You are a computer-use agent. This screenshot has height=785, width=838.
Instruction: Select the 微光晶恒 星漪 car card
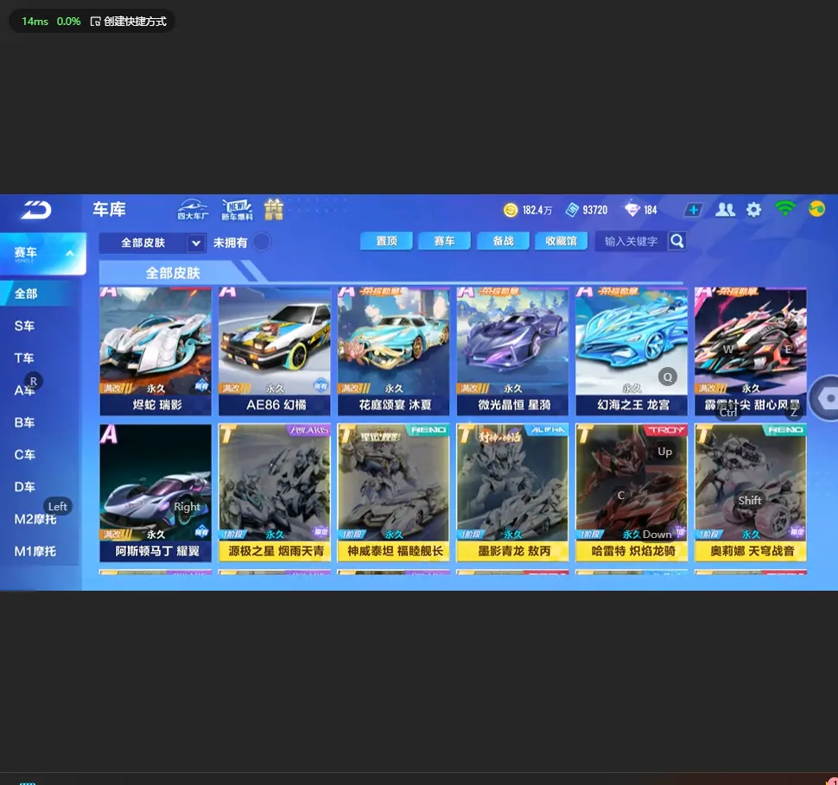click(512, 351)
